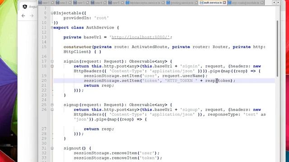
Task: Click the constructor keyword on line 15
Action: [x=77, y=47]
